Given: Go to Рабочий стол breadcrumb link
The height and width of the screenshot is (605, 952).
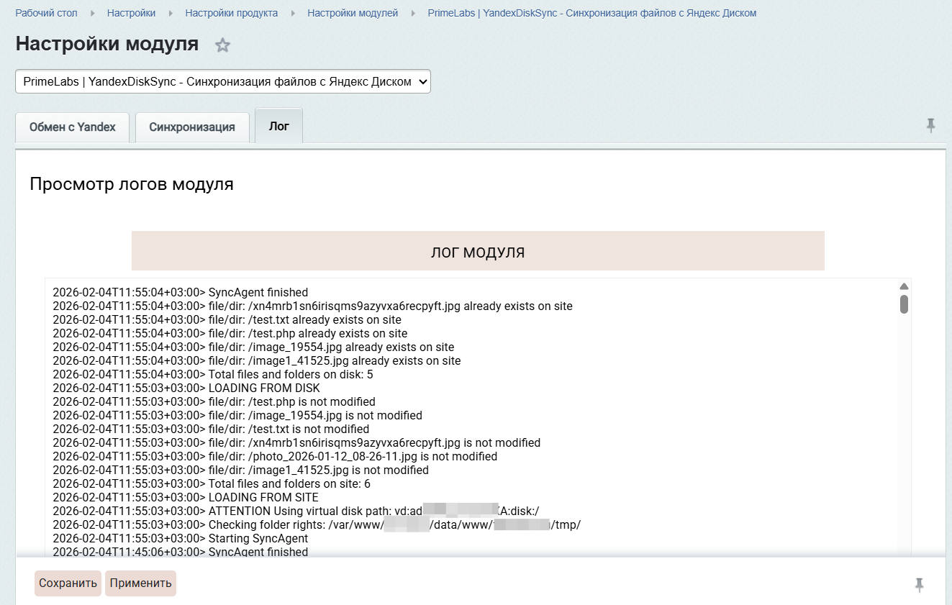Looking at the screenshot, I should click(46, 14).
